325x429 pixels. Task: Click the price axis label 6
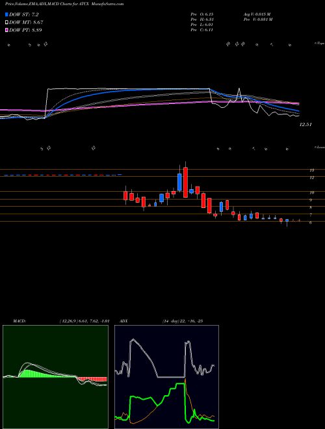pyautogui.click(x=311, y=223)
